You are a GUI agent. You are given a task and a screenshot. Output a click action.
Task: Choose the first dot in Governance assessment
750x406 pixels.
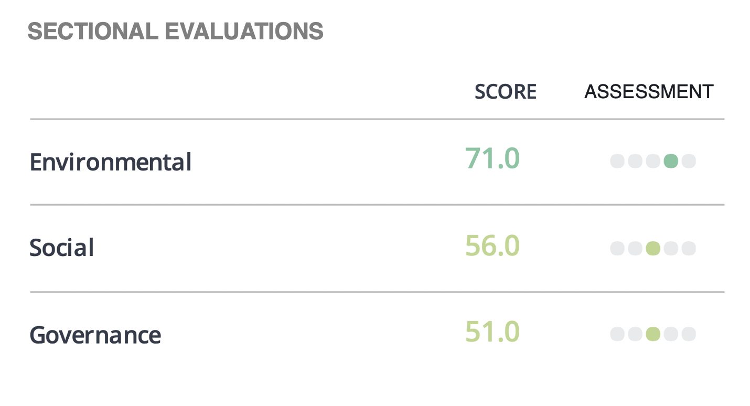tap(617, 334)
